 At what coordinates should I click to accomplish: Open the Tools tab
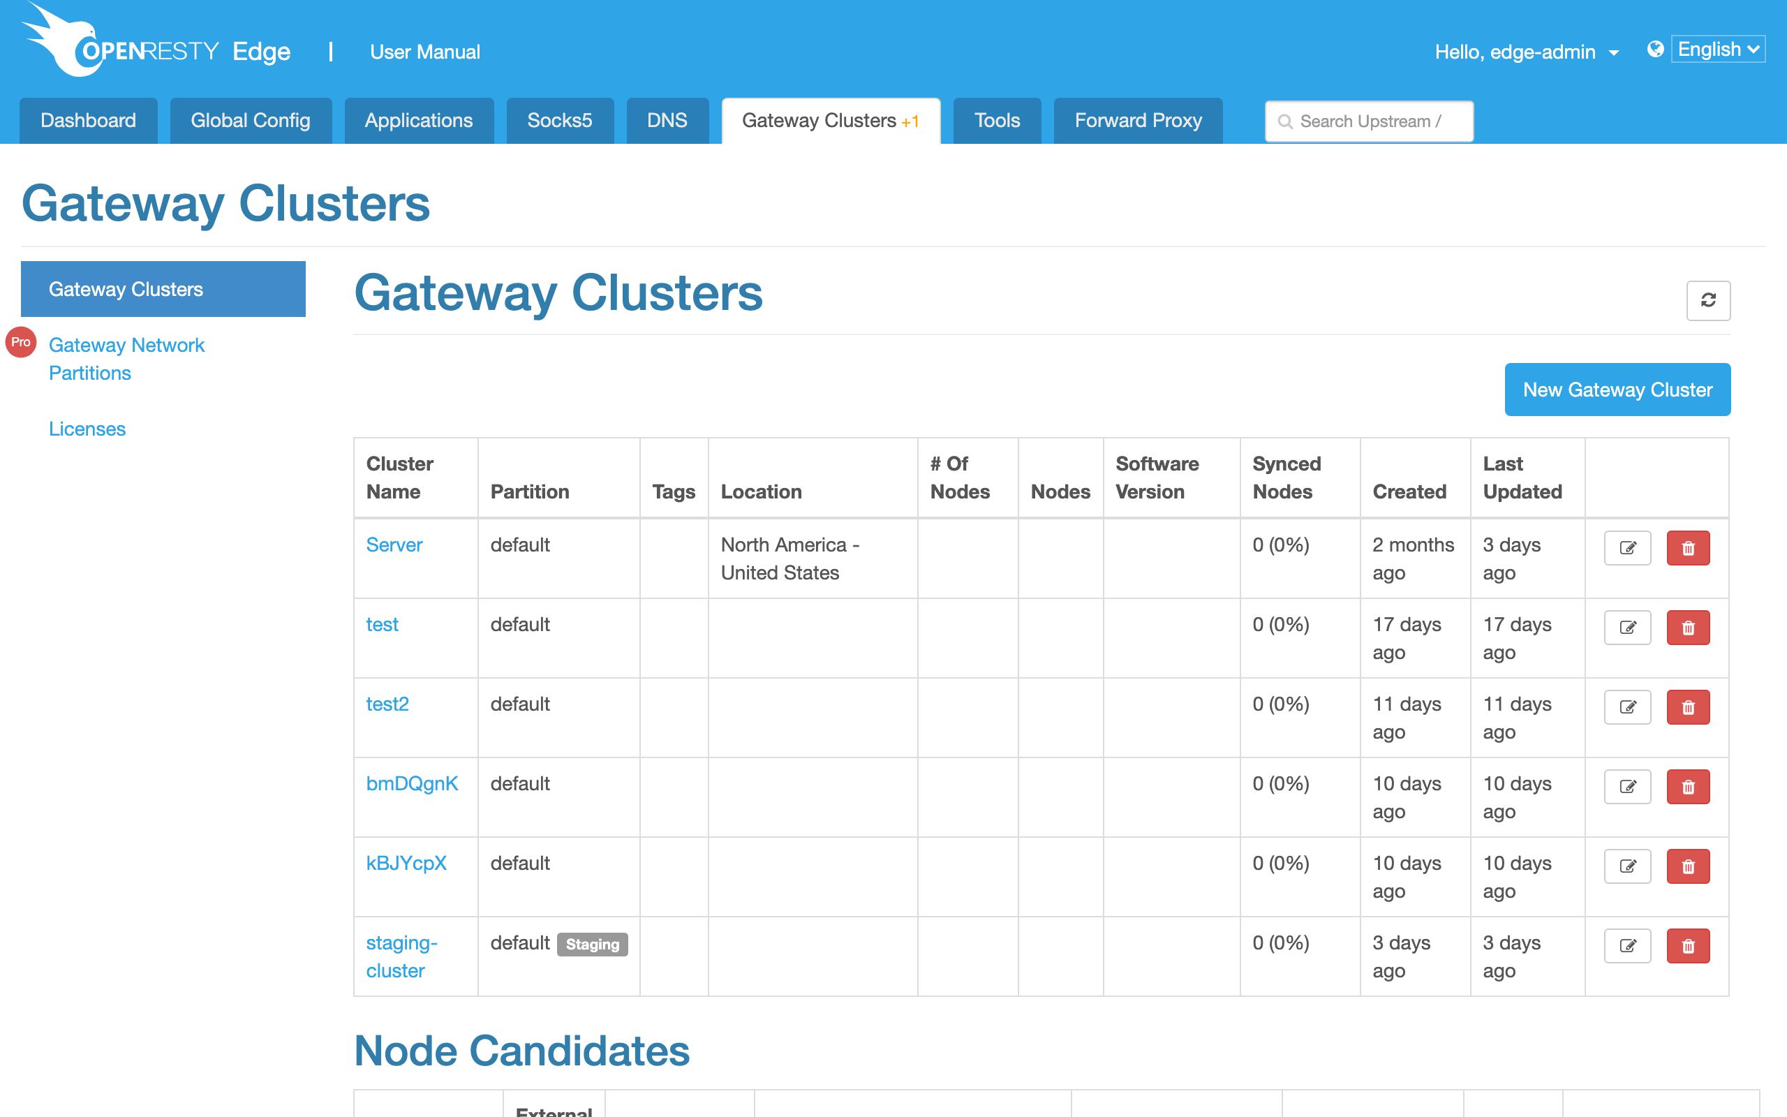point(997,120)
